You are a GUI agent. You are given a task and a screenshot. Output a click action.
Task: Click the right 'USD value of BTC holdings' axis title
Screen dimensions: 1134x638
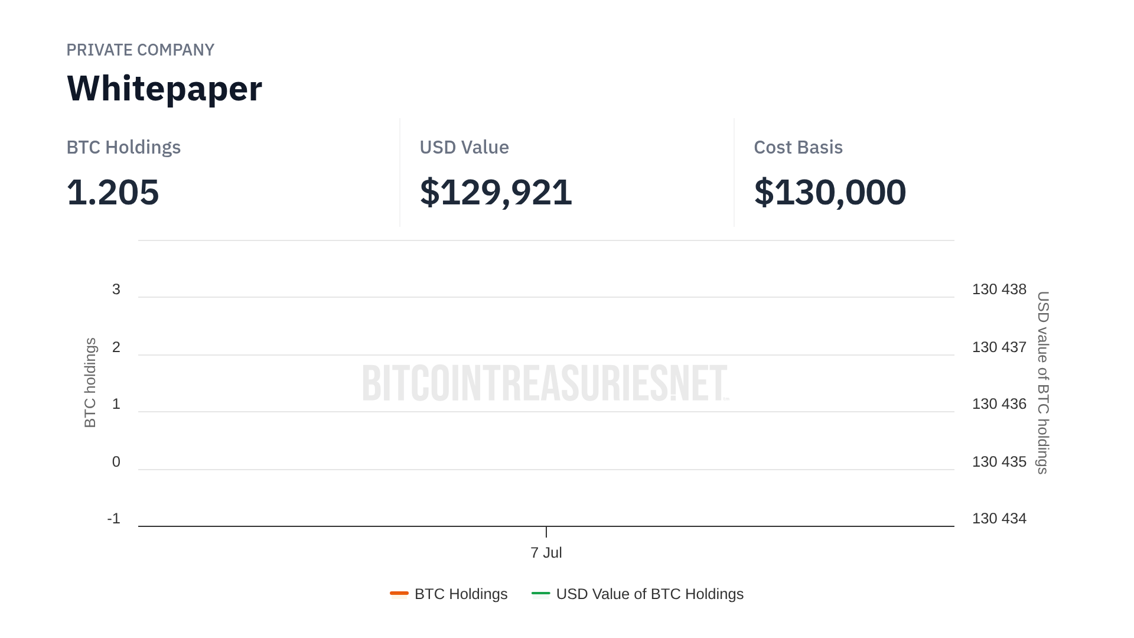click(1043, 382)
